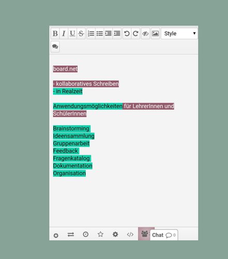The image size is (228, 259).
Task: Save revision with star icon
Action: coord(100,235)
